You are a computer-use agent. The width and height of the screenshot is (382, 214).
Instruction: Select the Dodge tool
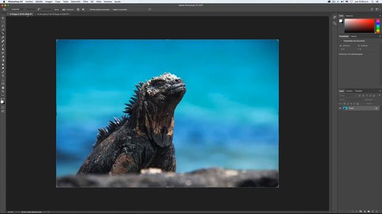point(3,68)
